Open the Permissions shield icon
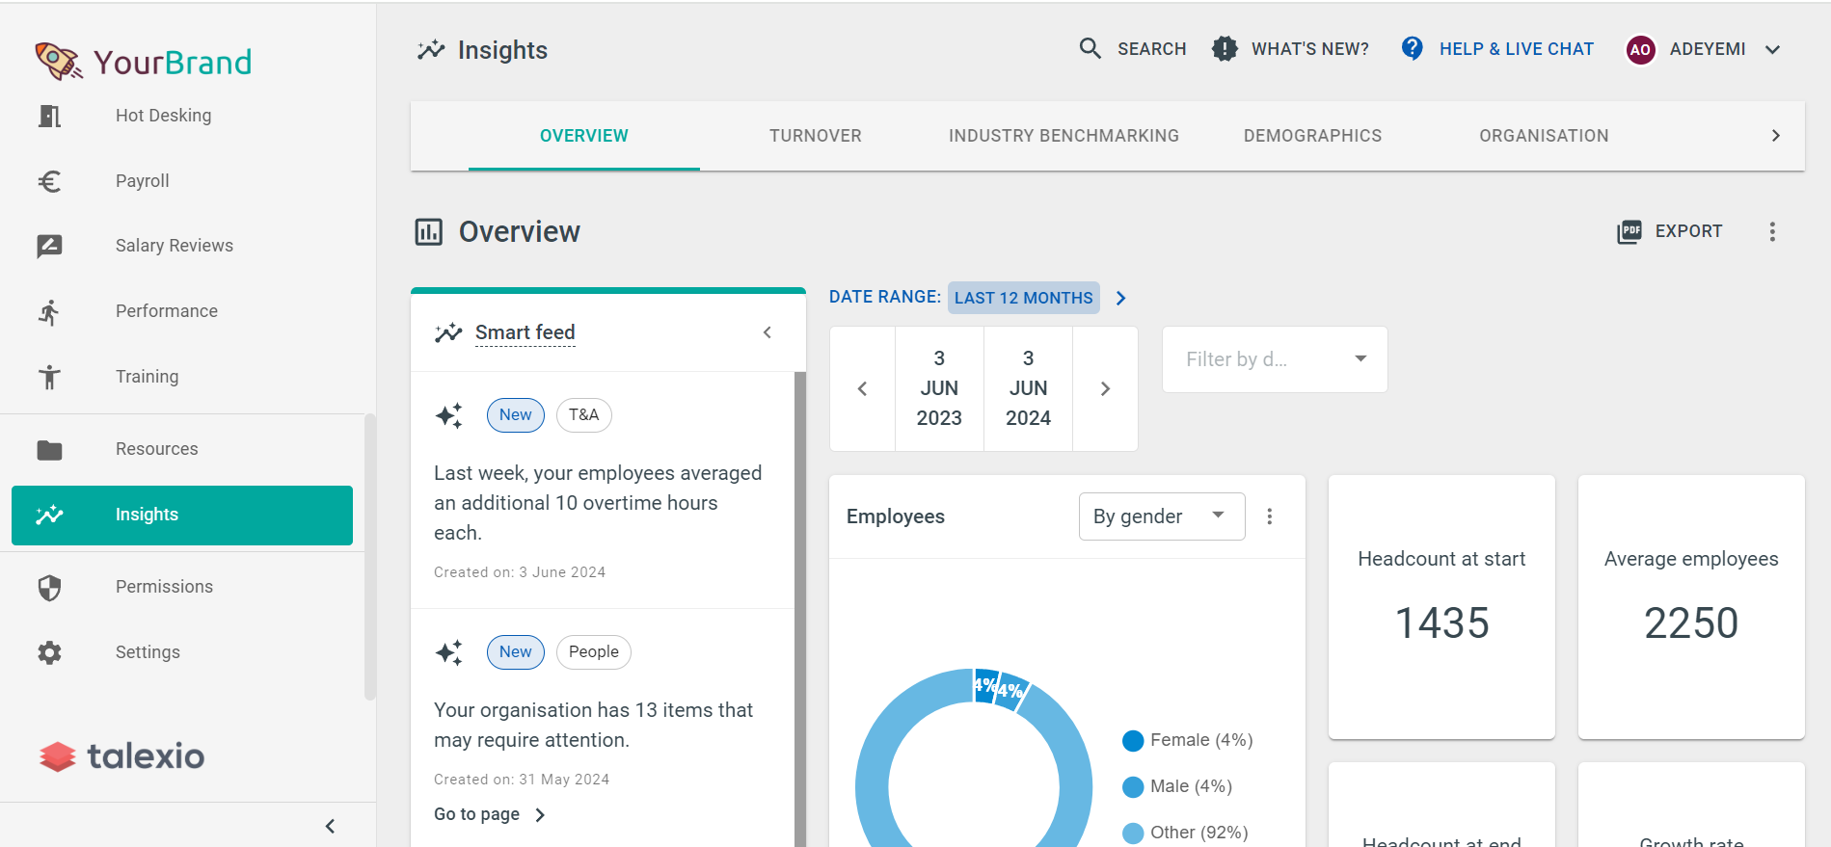Viewport: 1831px width, 847px height. point(49,588)
